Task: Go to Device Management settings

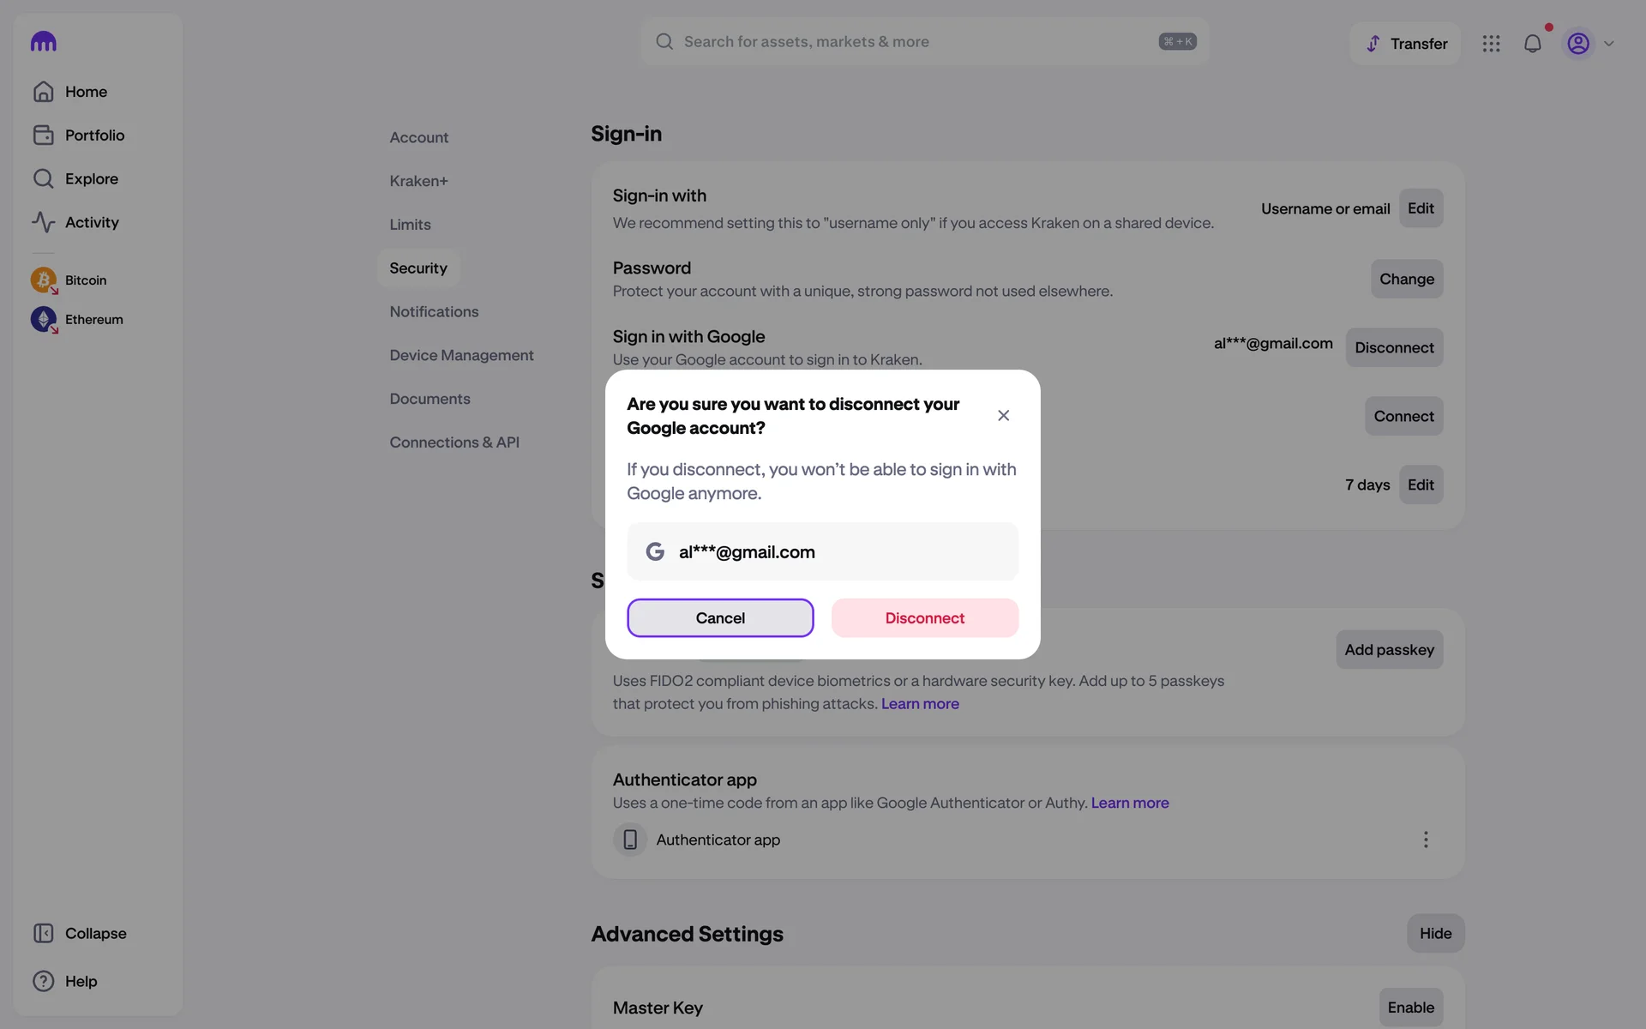Action: coord(461,355)
